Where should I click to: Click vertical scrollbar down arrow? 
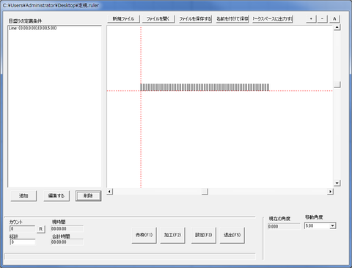(337, 183)
